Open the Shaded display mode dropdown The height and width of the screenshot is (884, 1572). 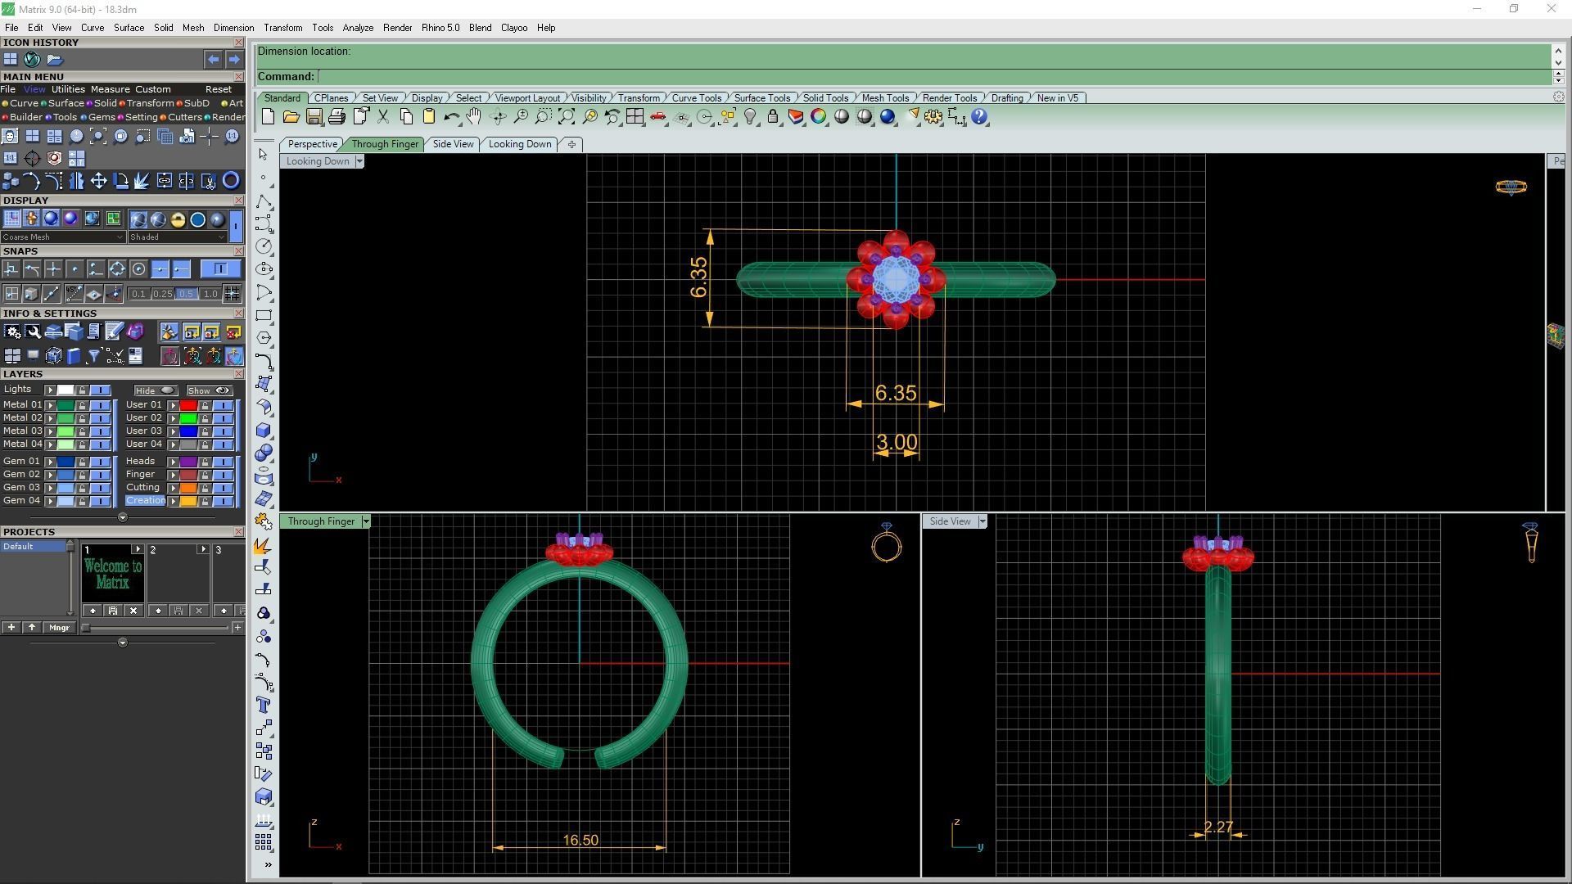(178, 237)
